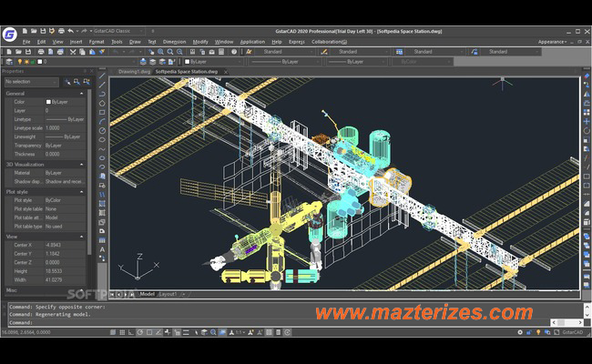Click the Erase tool in modify toolbar
This screenshot has width=592, height=364.
[x=587, y=76]
